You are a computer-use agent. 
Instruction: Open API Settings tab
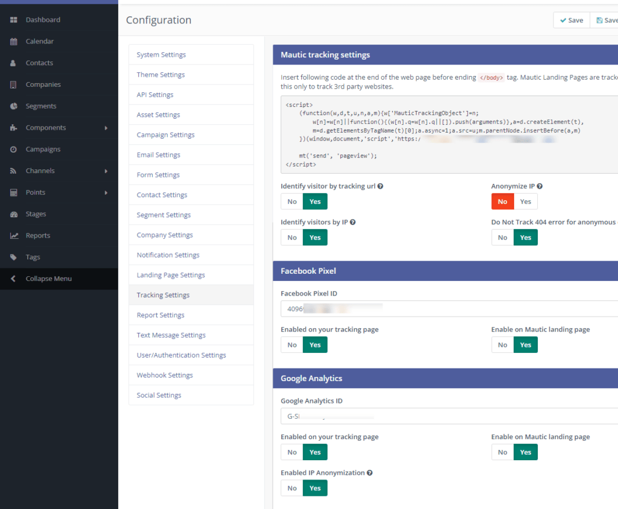(x=191, y=95)
